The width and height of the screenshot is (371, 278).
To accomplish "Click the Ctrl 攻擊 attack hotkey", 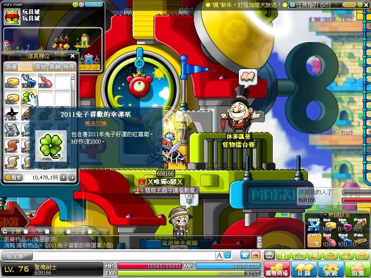I will [314, 241].
